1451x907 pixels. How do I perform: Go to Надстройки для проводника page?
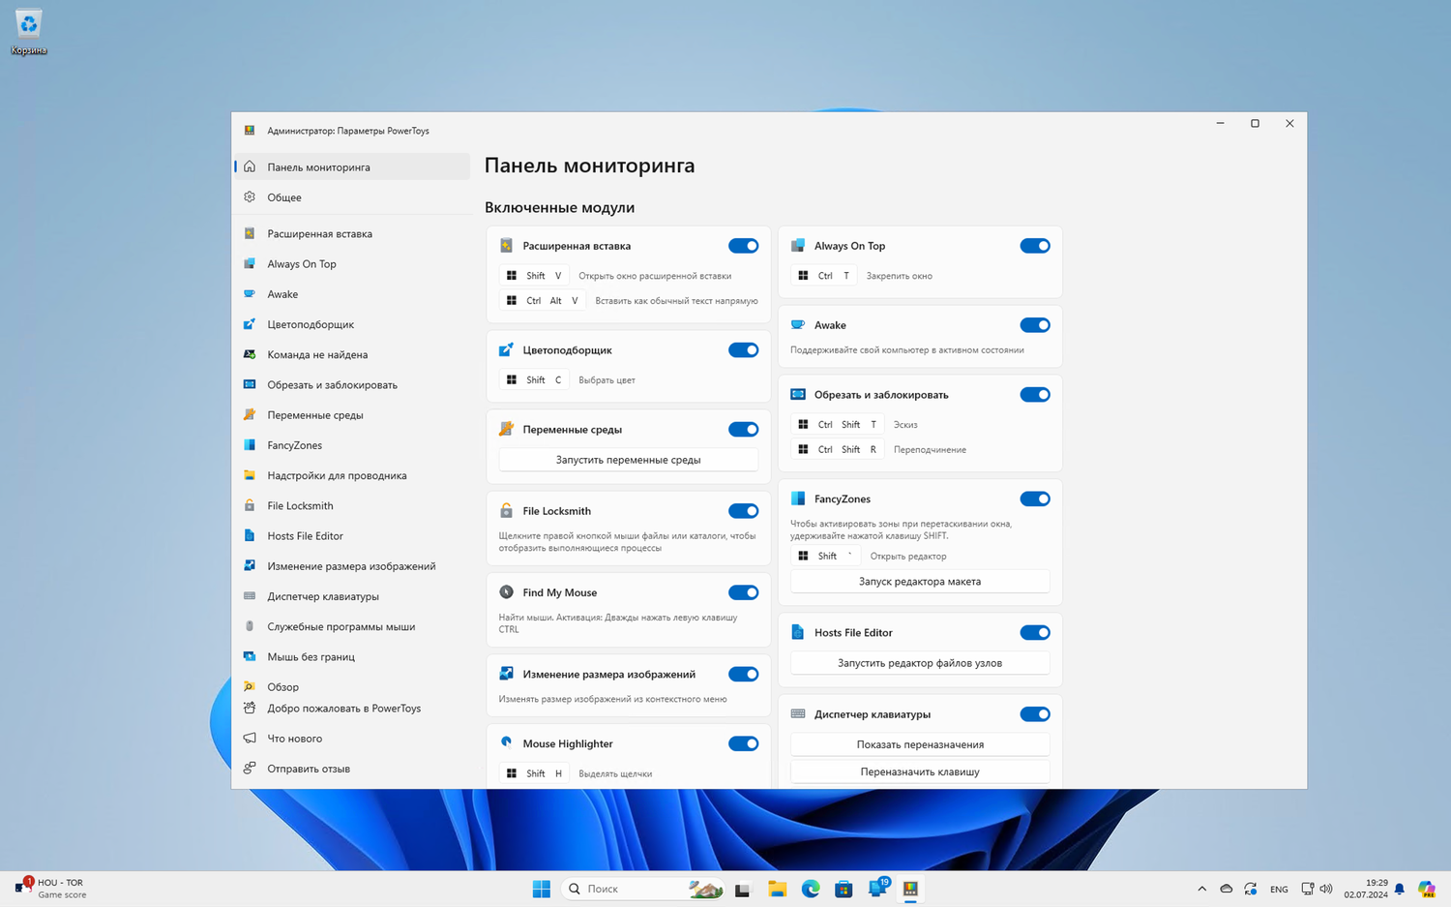352,475
